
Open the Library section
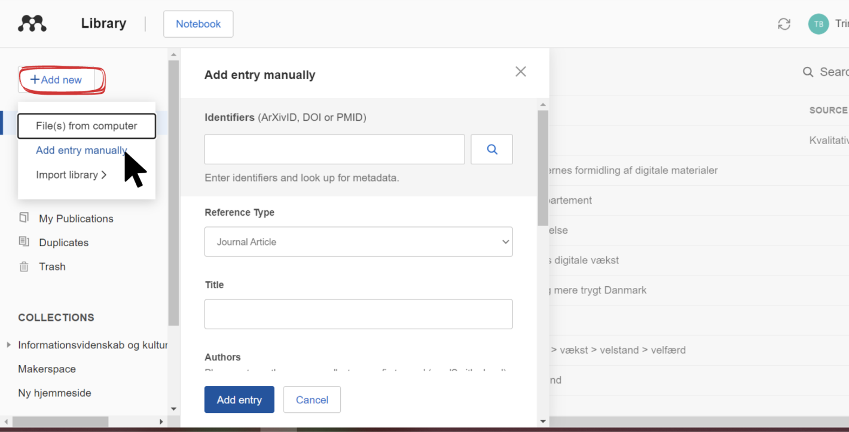tap(103, 23)
